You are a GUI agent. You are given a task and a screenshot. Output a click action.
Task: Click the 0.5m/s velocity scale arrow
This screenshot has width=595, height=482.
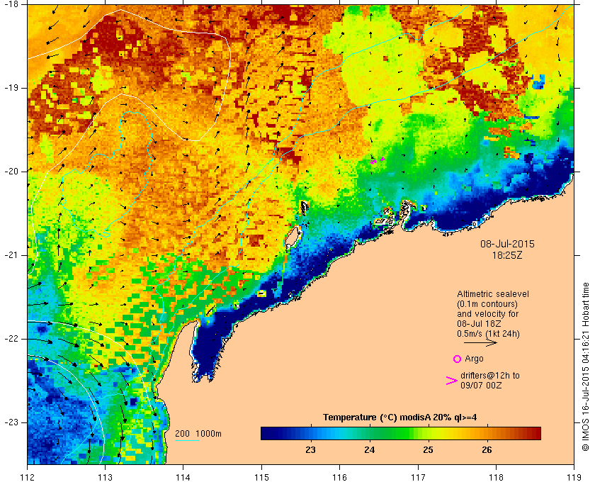coord(480,343)
